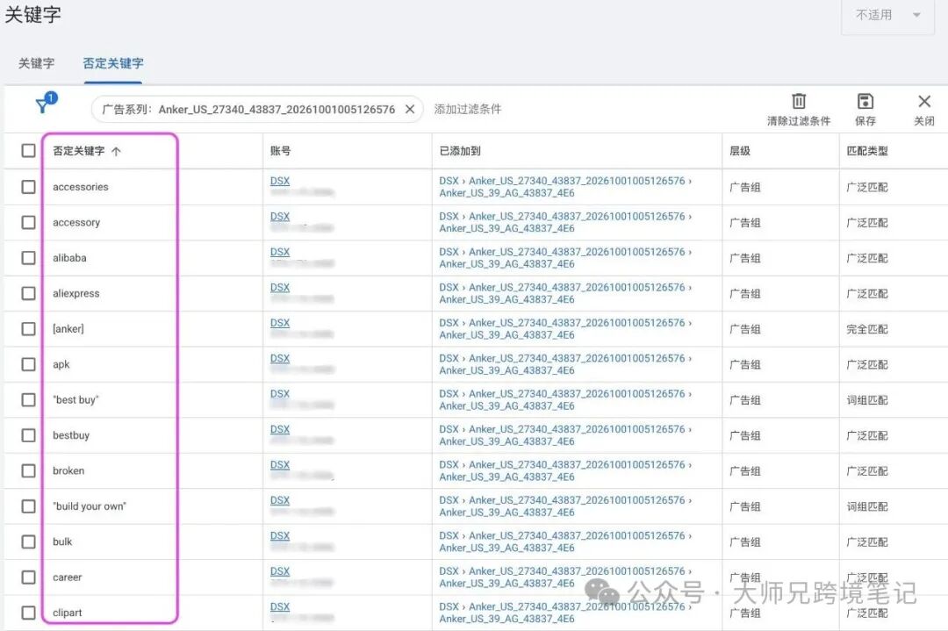
Task: Select the 否定关键字 tab
Action: click(x=113, y=63)
